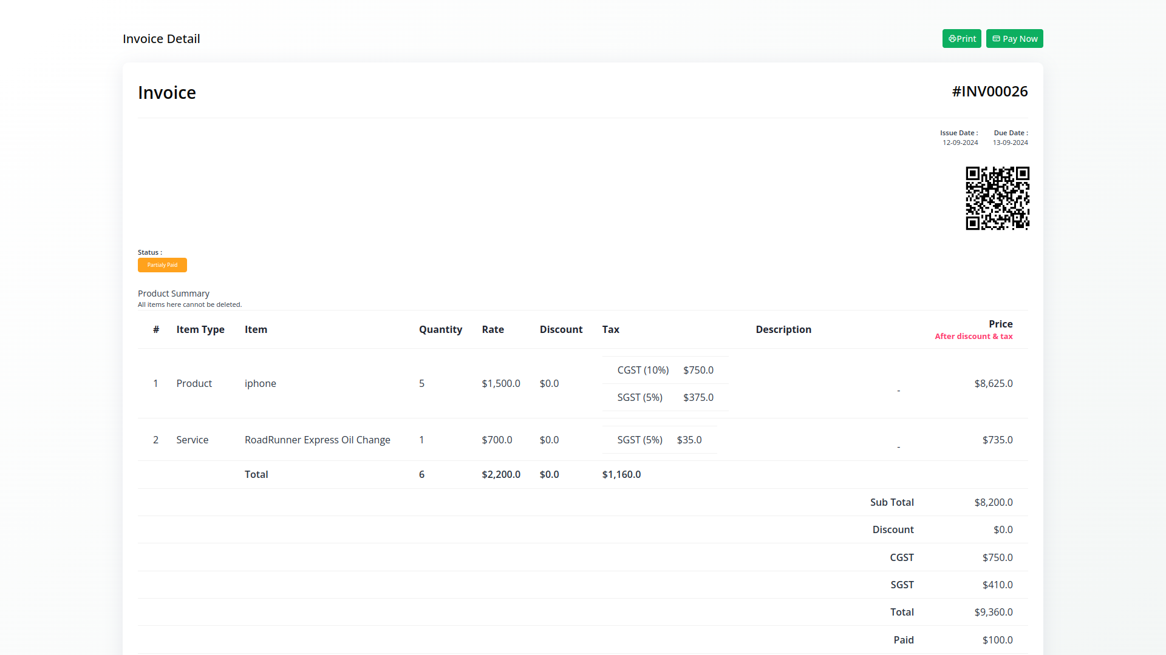Click the RoadRunner Express Oil Change item

(317, 440)
